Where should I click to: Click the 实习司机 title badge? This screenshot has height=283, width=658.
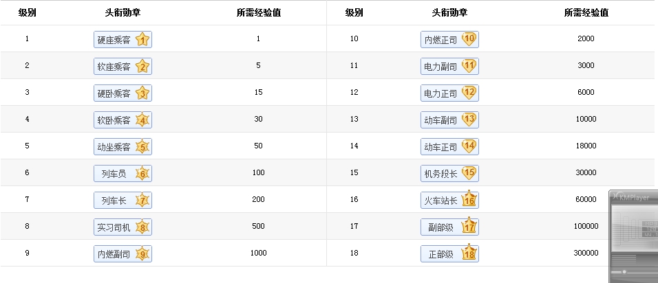tap(123, 227)
